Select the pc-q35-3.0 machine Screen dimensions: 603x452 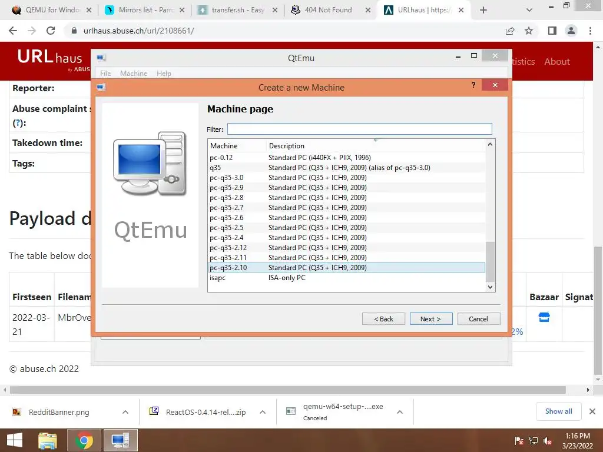(346, 178)
